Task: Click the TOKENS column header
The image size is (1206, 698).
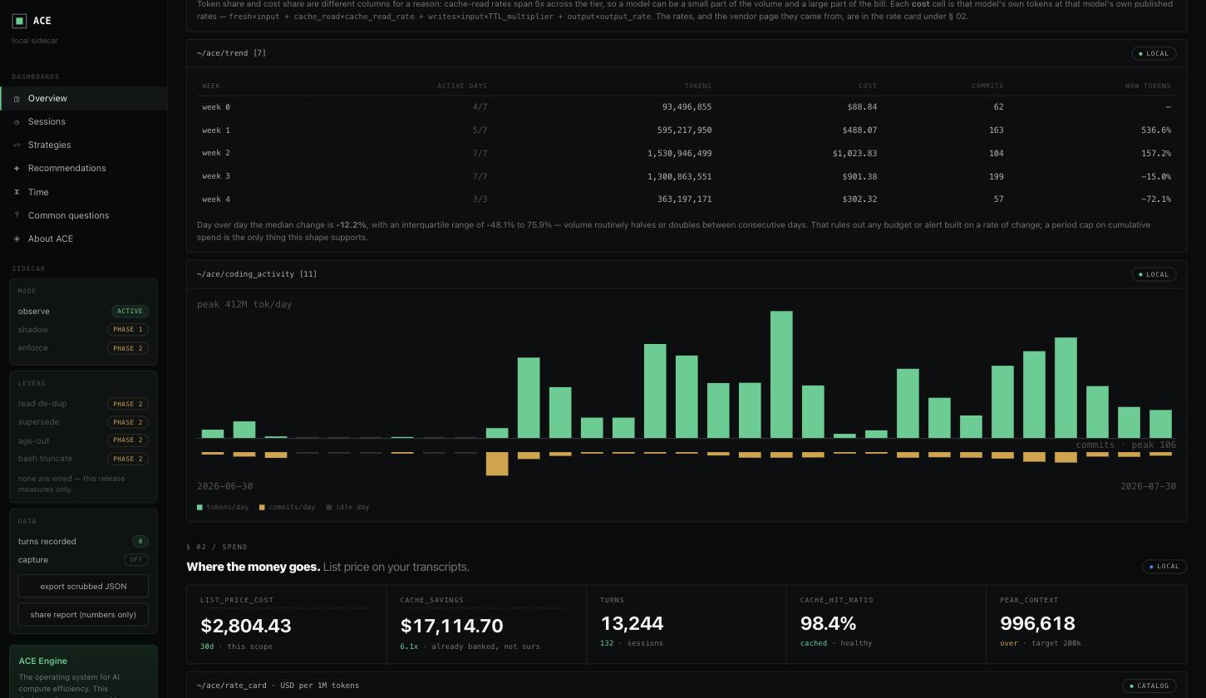Action: click(698, 86)
